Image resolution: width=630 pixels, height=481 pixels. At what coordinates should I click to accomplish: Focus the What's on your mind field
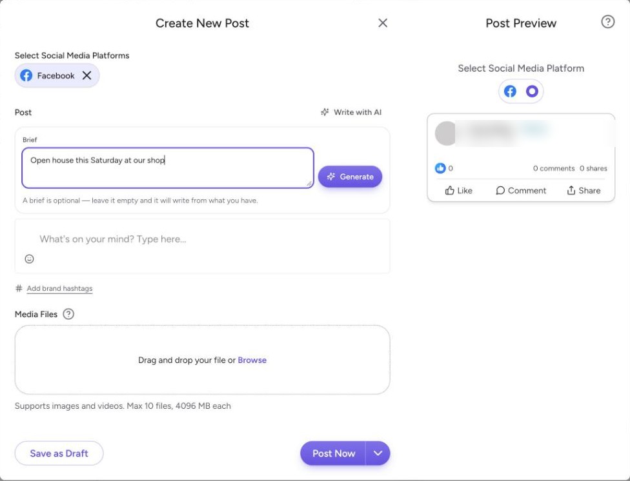pos(202,239)
